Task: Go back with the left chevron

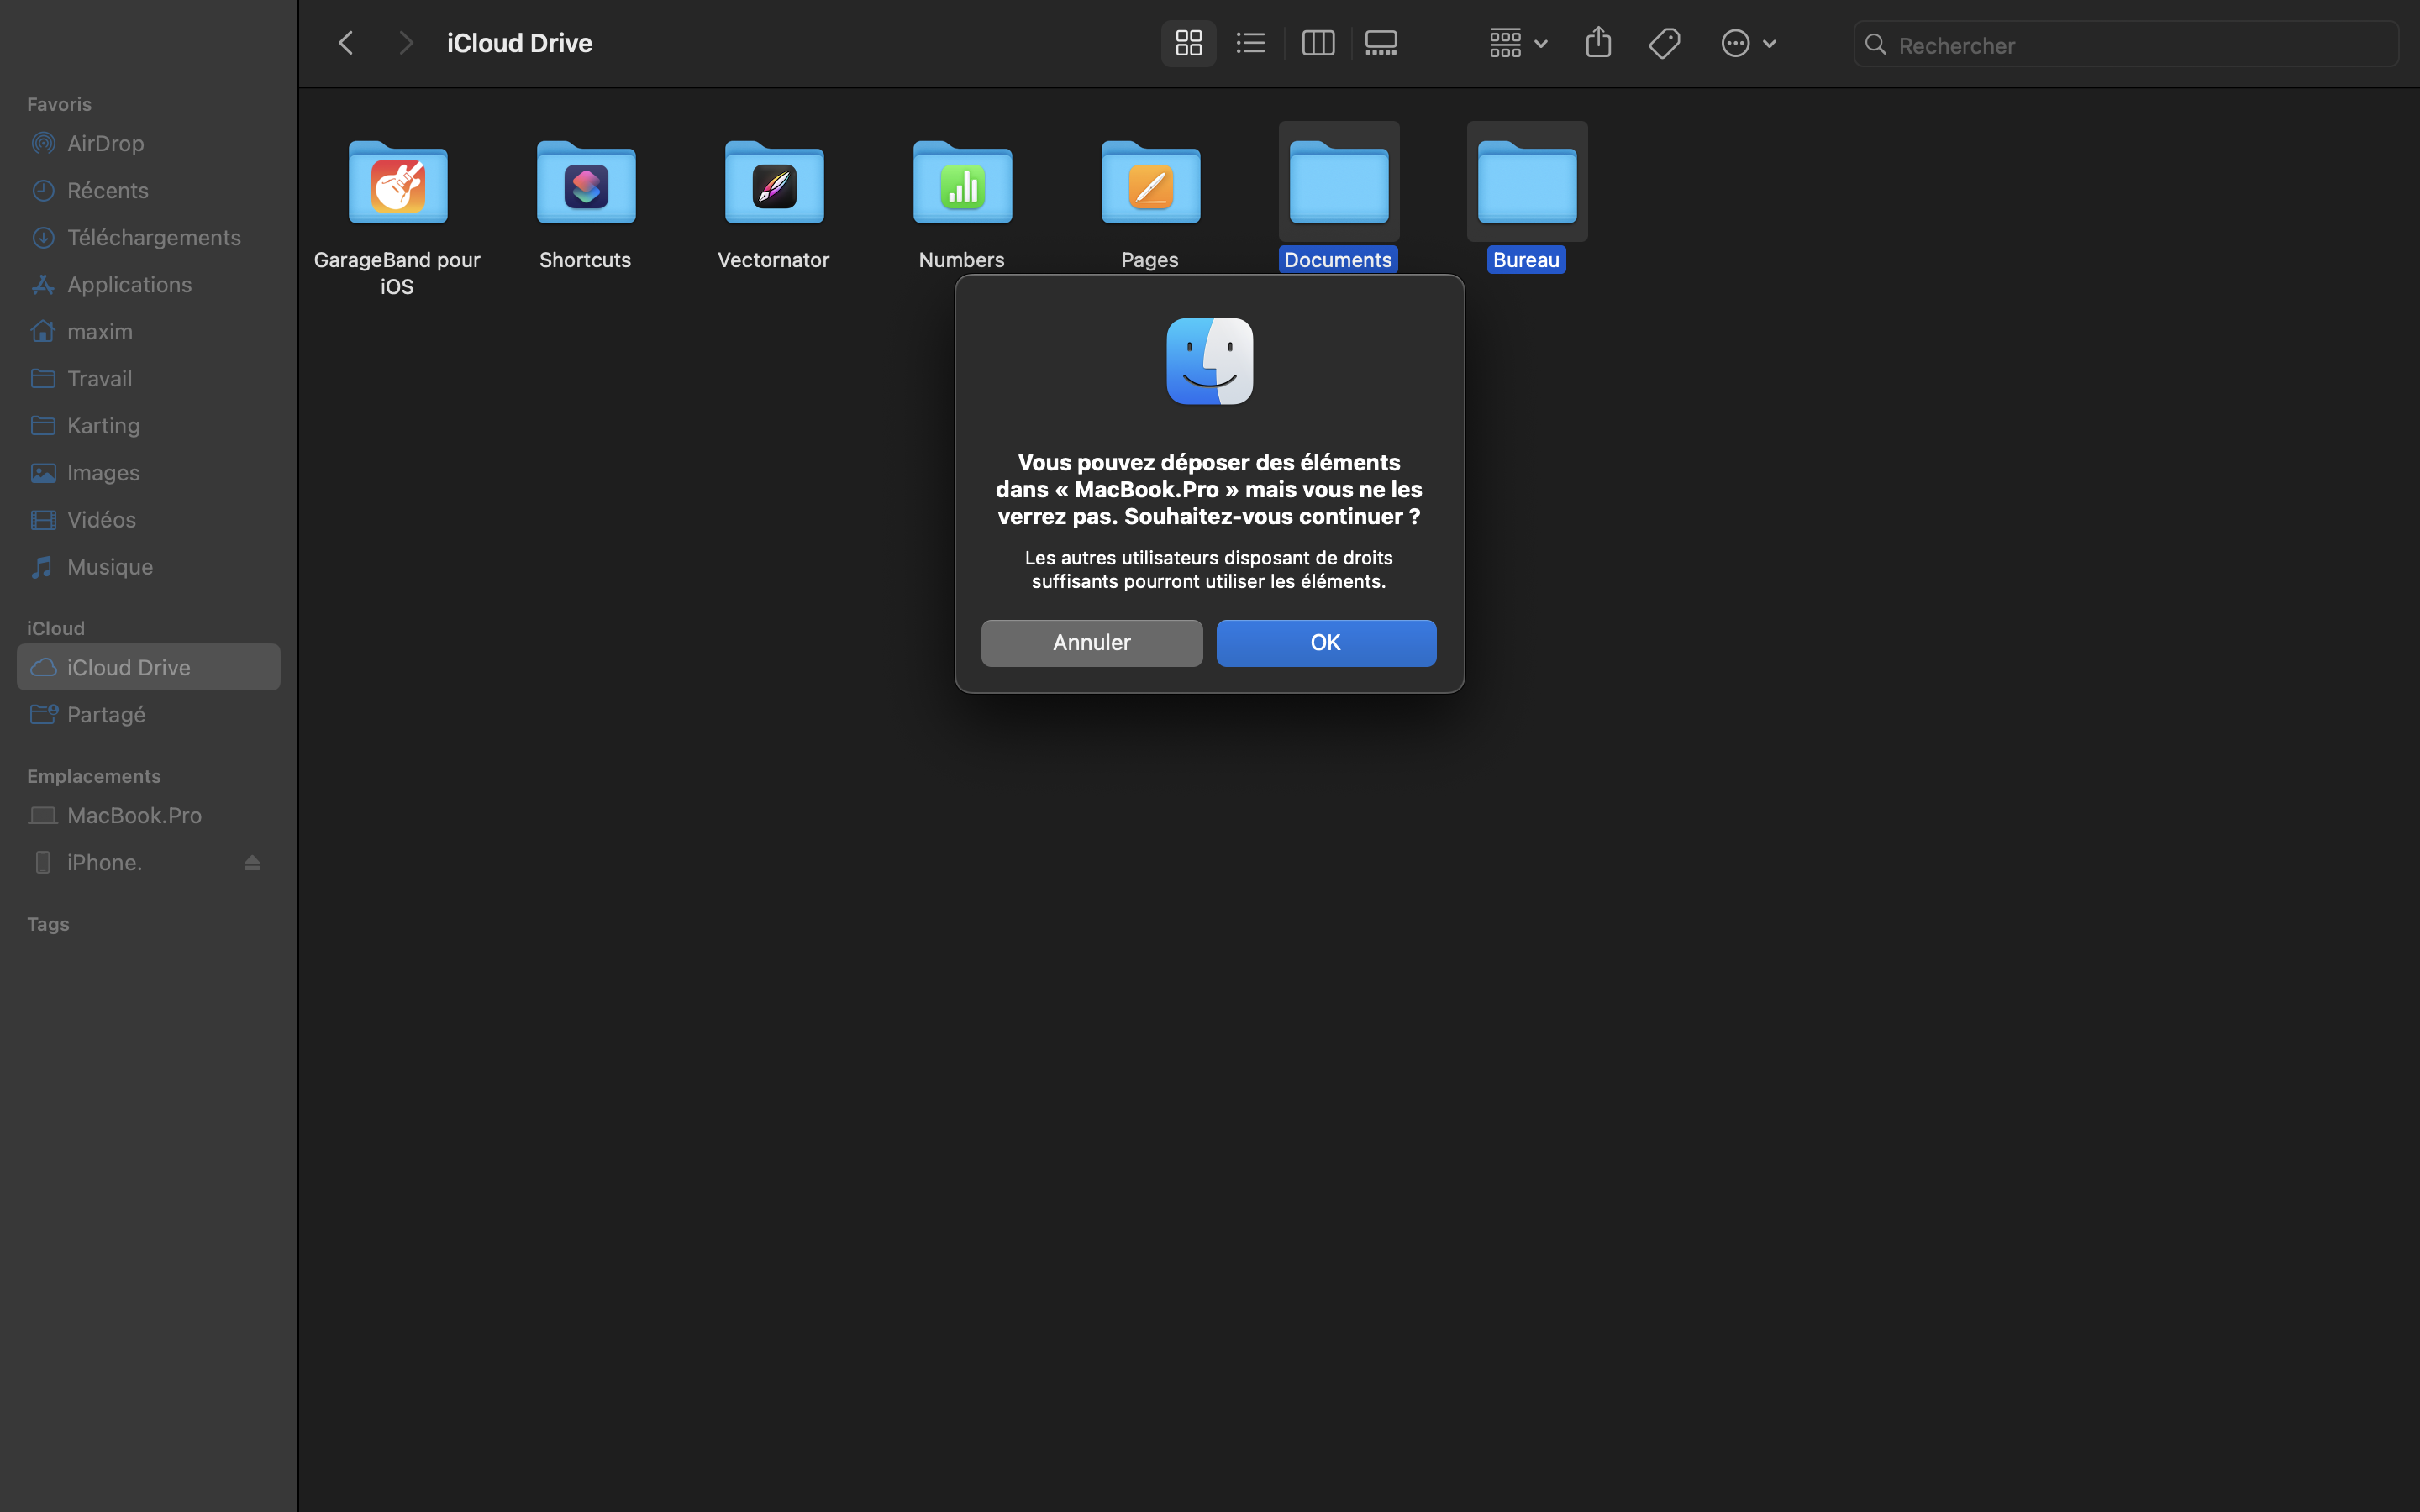Action: [x=346, y=43]
